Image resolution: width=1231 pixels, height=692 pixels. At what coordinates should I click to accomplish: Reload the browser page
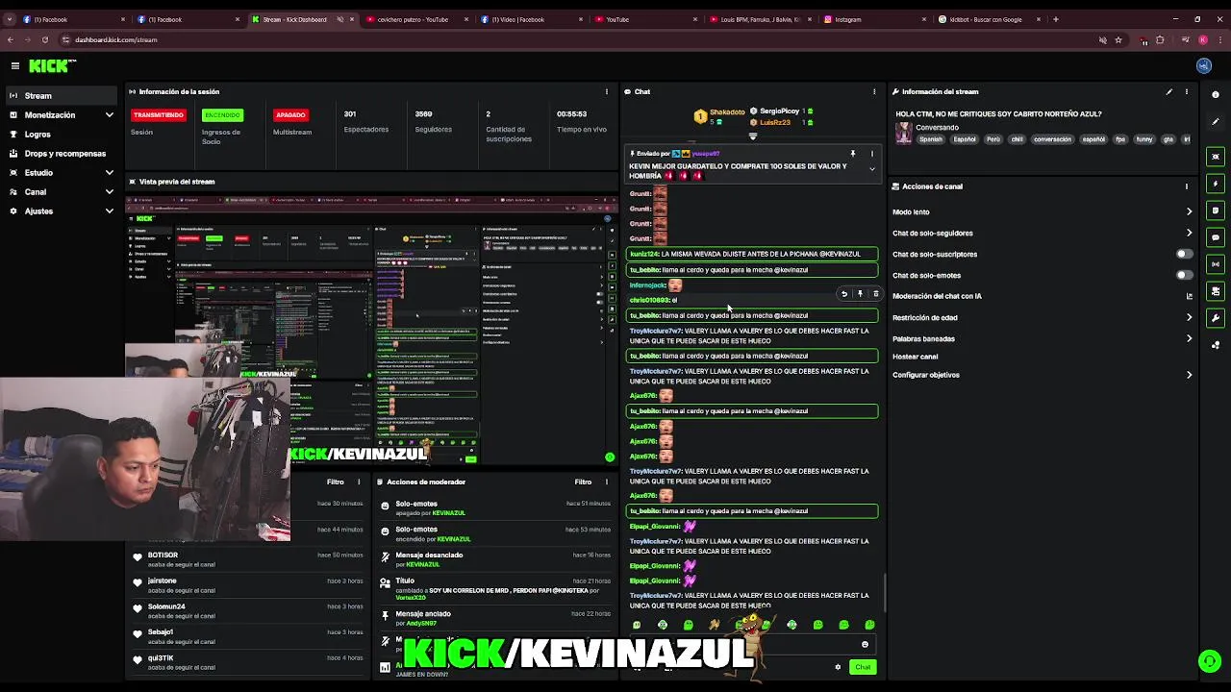coord(45,39)
